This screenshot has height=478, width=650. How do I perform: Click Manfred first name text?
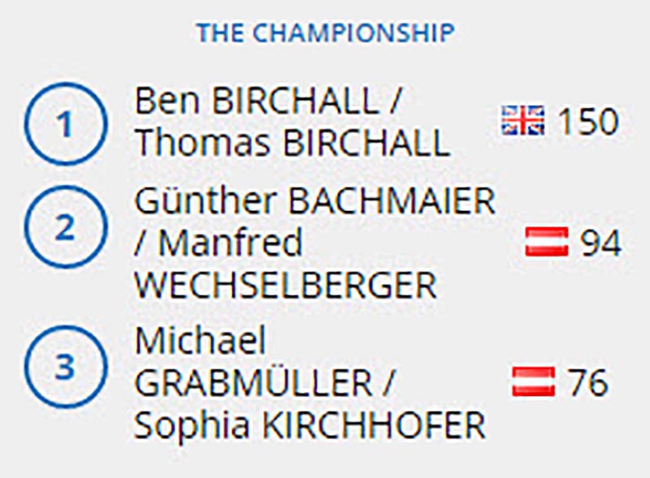point(231,243)
